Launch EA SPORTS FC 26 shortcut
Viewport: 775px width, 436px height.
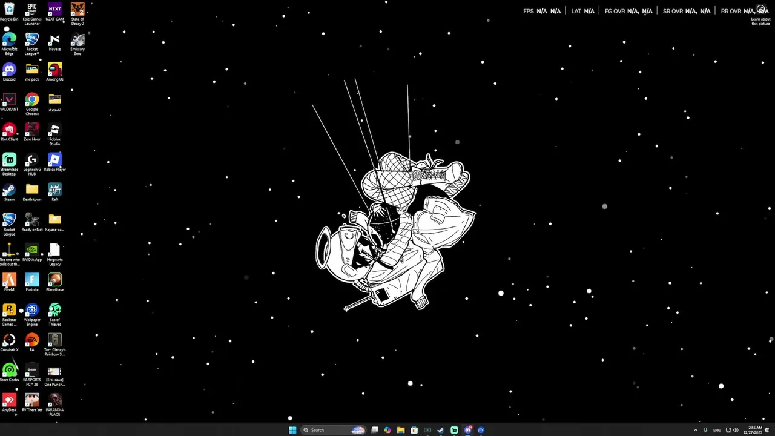tap(32, 375)
